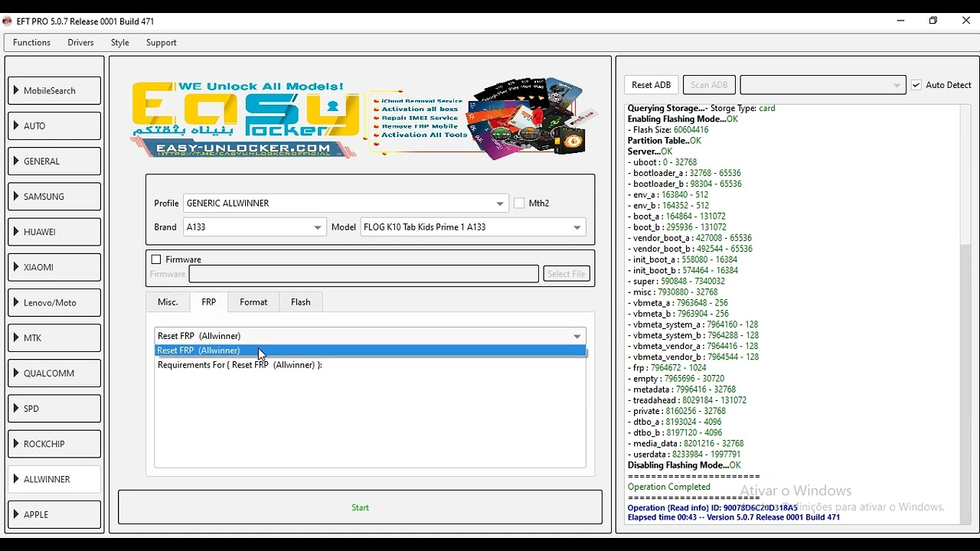Click the Scan ADB button
The image size is (980, 551).
tap(710, 85)
